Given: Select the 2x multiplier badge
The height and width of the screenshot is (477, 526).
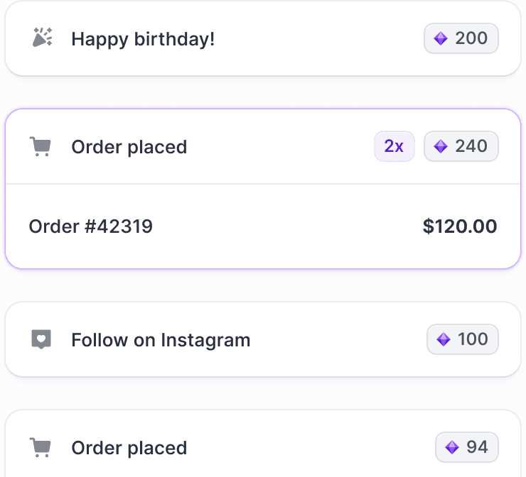Looking at the screenshot, I should point(394,146).
